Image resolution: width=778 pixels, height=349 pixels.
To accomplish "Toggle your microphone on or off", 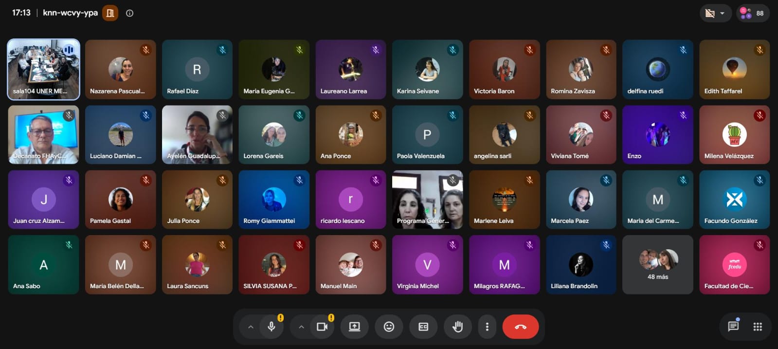I will point(271,327).
